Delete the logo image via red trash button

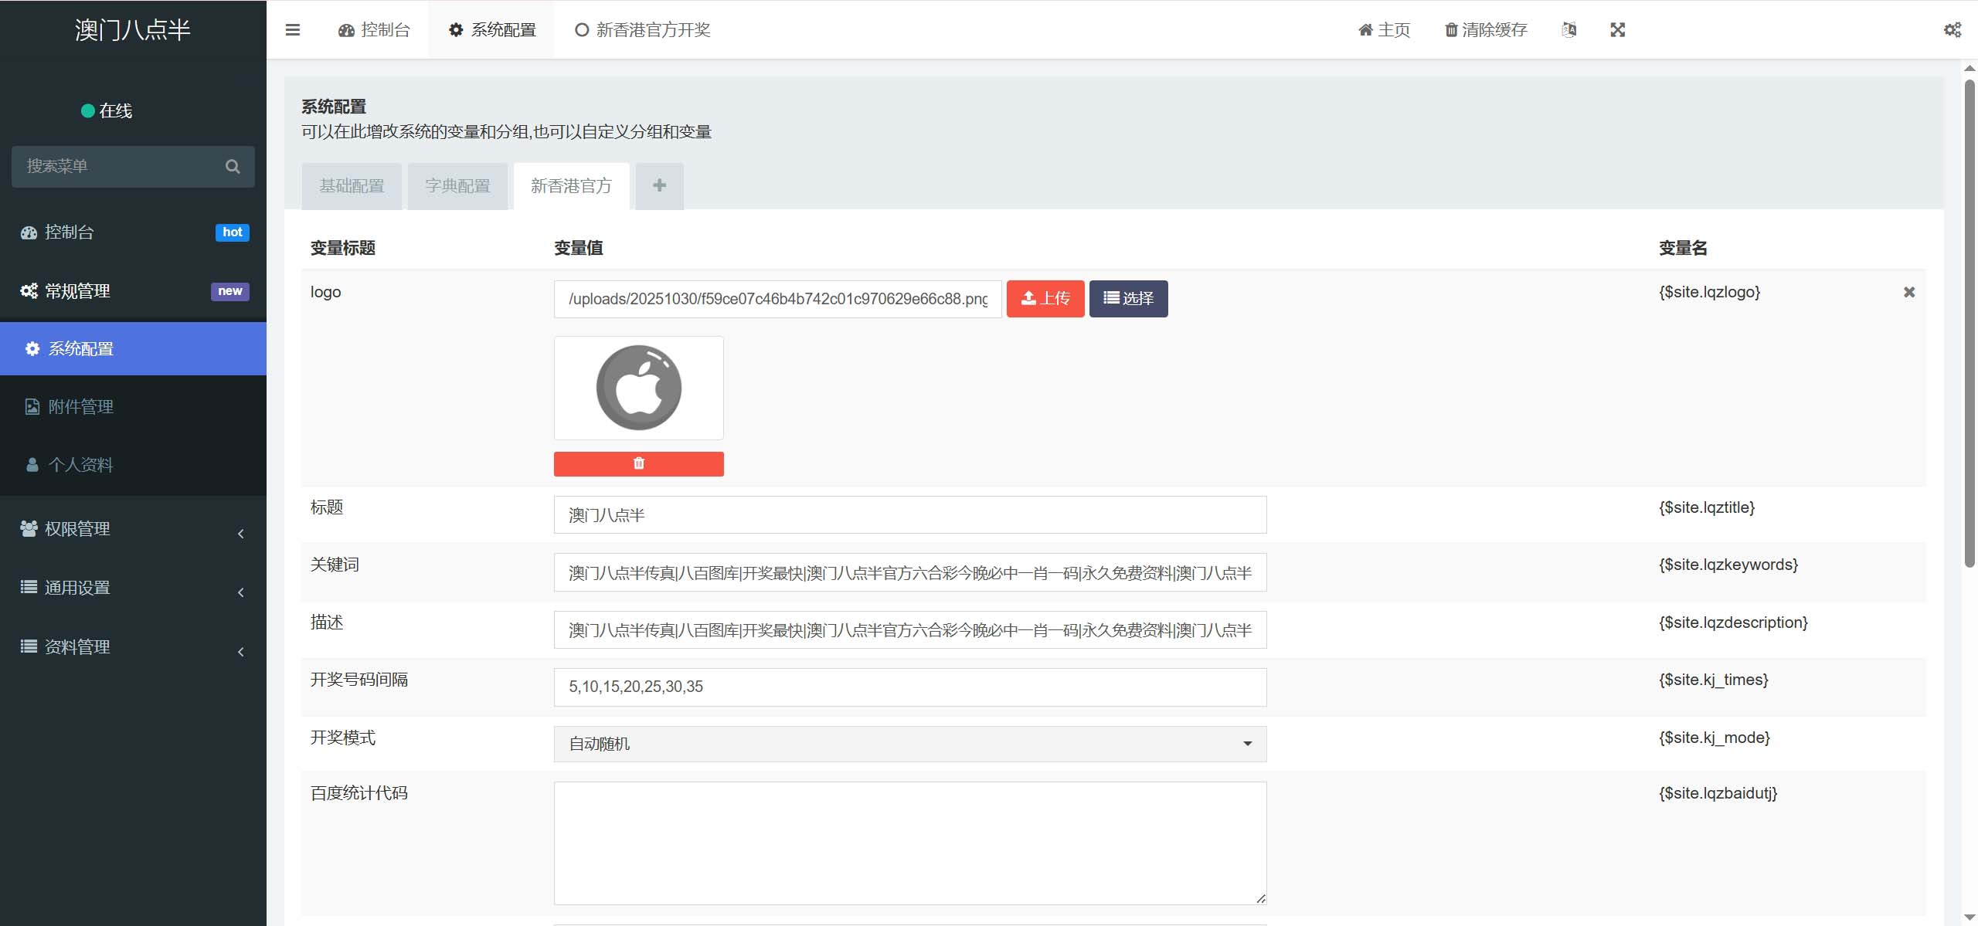click(x=638, y=463)
